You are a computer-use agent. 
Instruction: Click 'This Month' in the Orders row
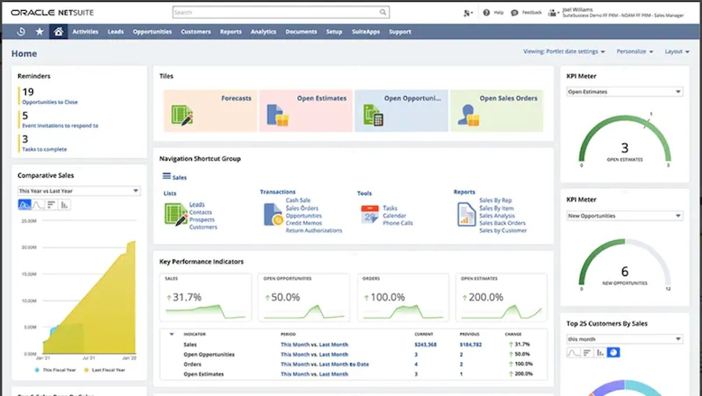(295, 364)
